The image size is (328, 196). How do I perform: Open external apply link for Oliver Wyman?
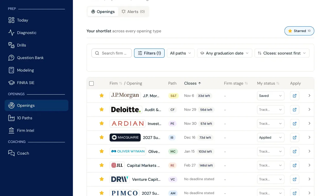(294, 151)
